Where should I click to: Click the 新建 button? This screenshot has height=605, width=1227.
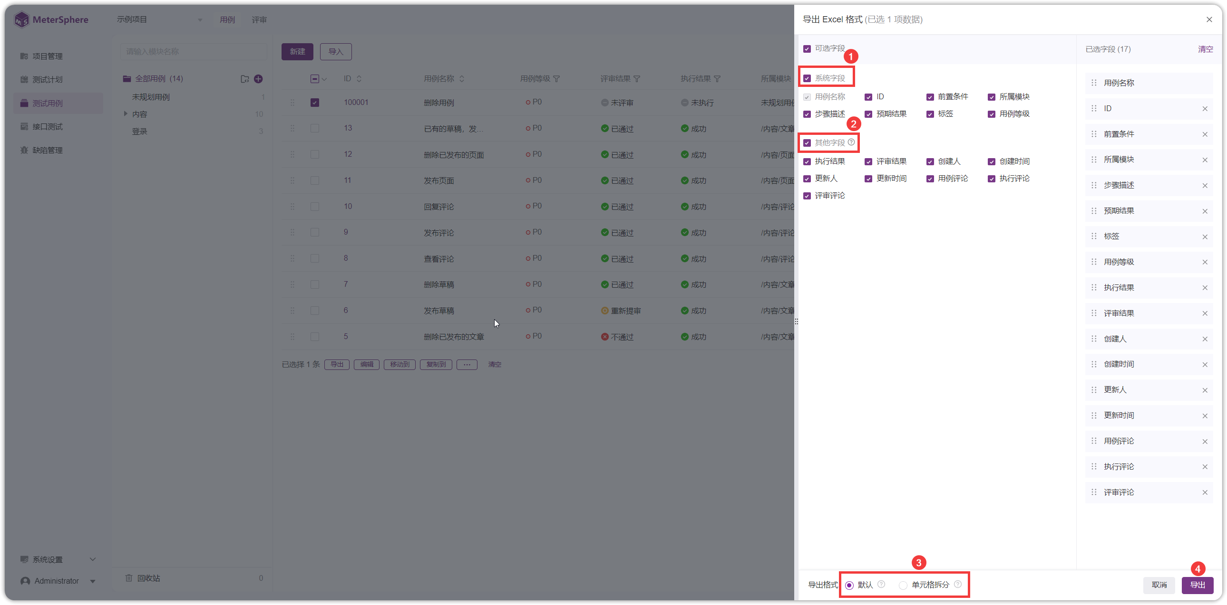point(297,51)
